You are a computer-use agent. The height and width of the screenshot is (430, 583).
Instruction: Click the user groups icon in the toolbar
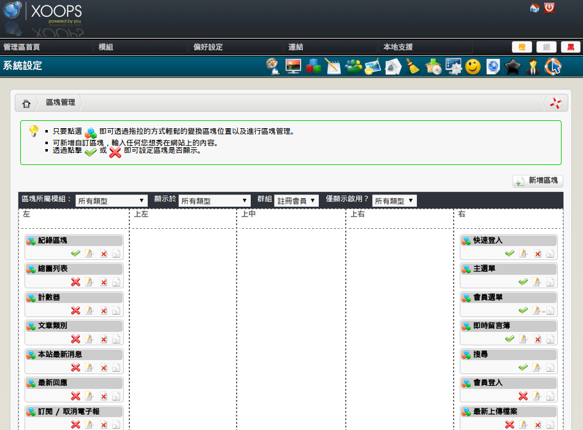(x=353, y=66)
